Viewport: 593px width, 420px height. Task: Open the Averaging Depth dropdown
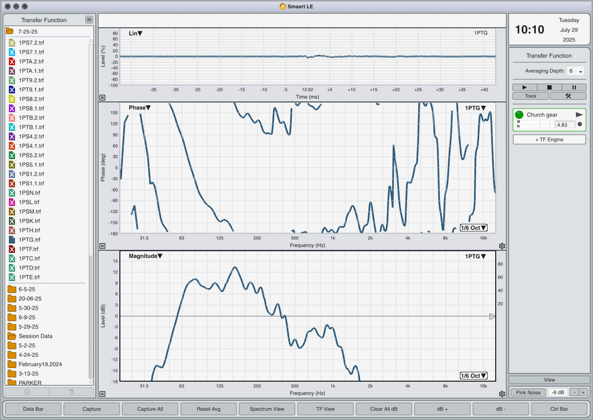click(575, 71)
